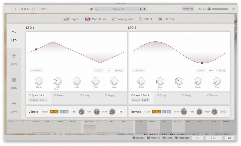
Task: Open the hamburger main menu
Action: 9,9
